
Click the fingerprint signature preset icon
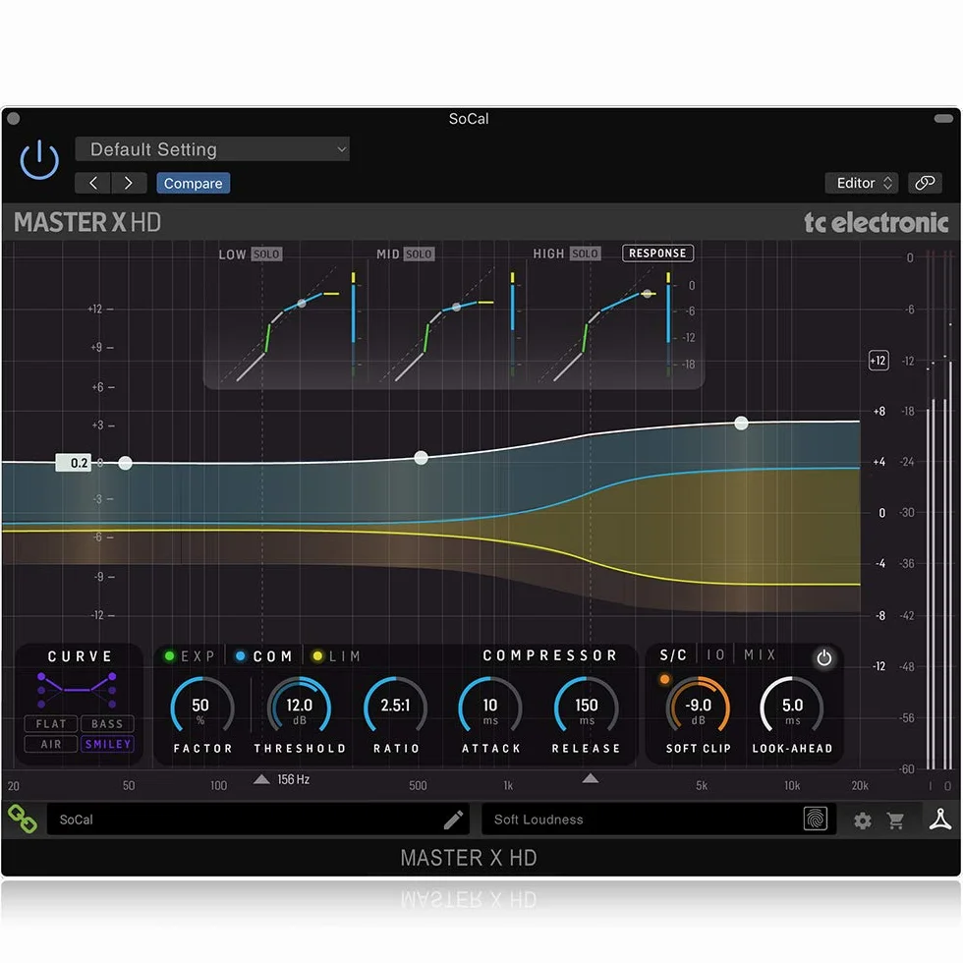(815, 819)
